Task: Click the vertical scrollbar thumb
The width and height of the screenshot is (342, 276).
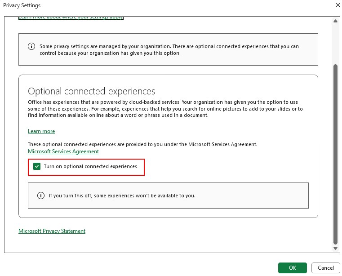Action: click(x=335, y=153)
